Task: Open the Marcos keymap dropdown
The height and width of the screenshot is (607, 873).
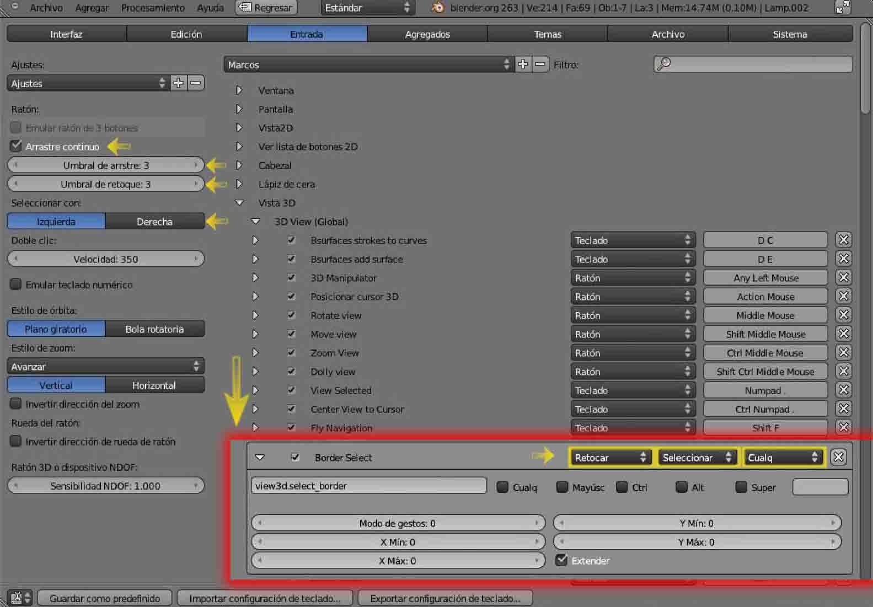Action: (368, 65)
